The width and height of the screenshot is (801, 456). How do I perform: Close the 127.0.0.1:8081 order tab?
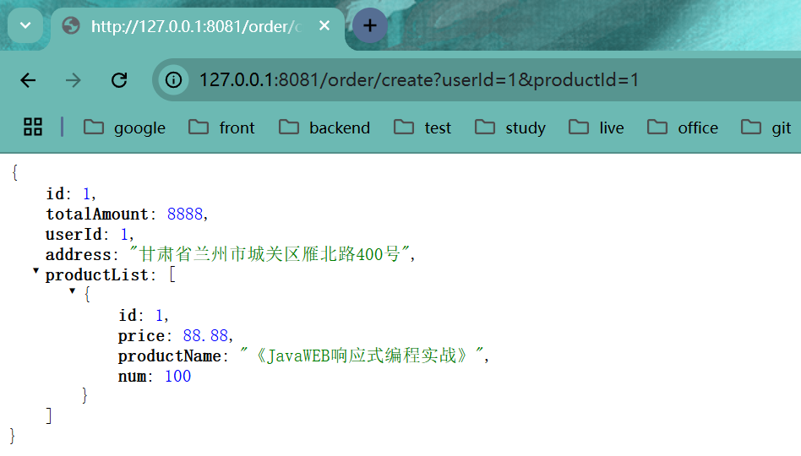[324, 25]
